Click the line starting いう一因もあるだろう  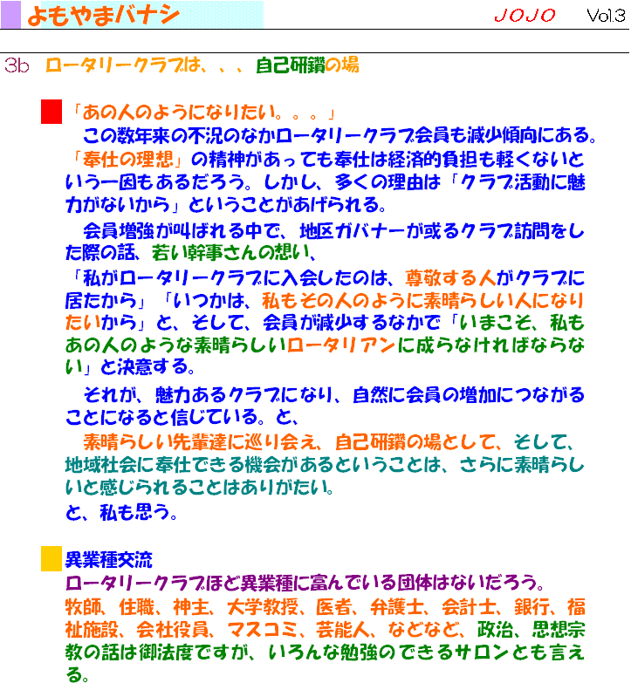[x=325, y=182]
